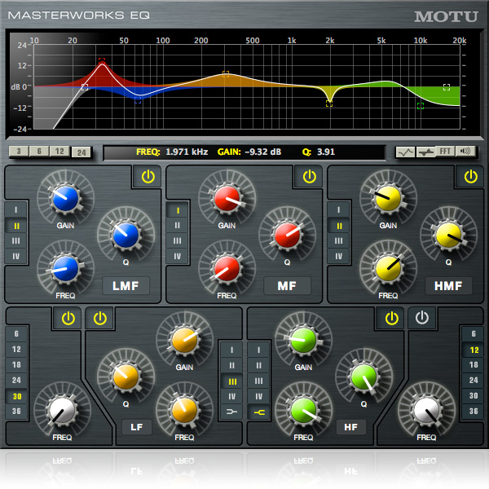The height and width of the screenshot is (489, 489).
Task: Toggle the EQ curve display button
Action: pyautogui.click(x=405, y=152)
